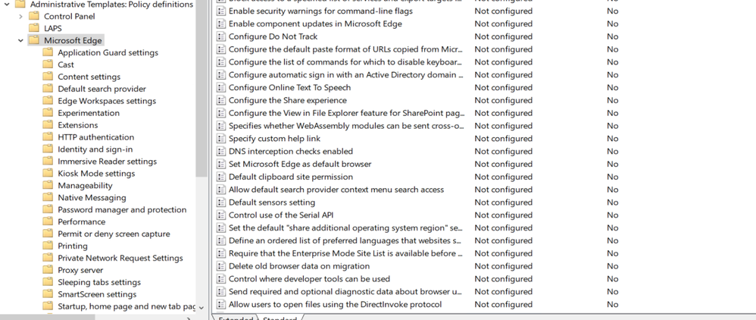Click the Delete old browser data policy icon

point(221,266)
